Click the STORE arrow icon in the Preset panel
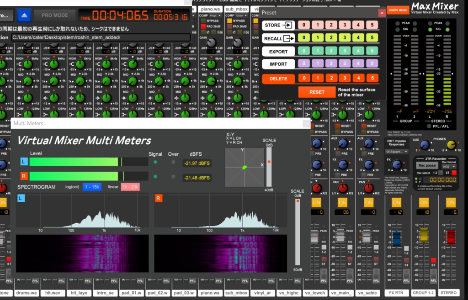This screenshot has width=468, height=300. [288, 25]
